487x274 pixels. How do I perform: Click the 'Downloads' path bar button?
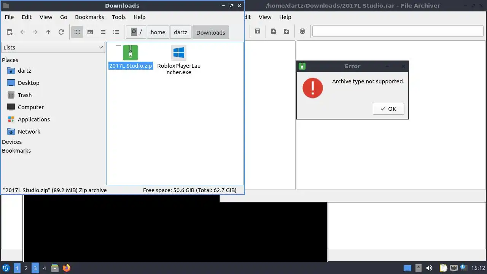(x=211, y=32)
